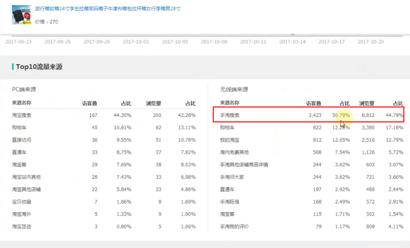The height and width of the screenshot is (248, 410).
Task: Sort the wireless table by 访客数 column header
Action: tap(314, 103)
